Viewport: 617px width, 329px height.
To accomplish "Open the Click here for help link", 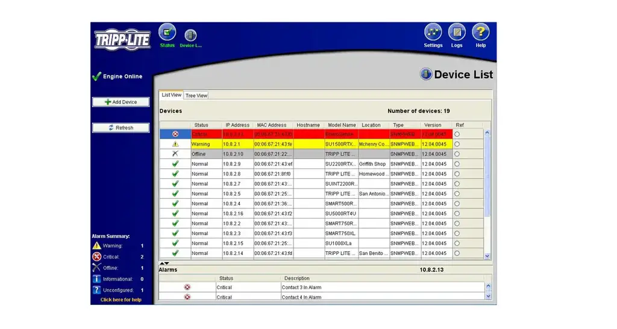I will [x=121, y=300].
